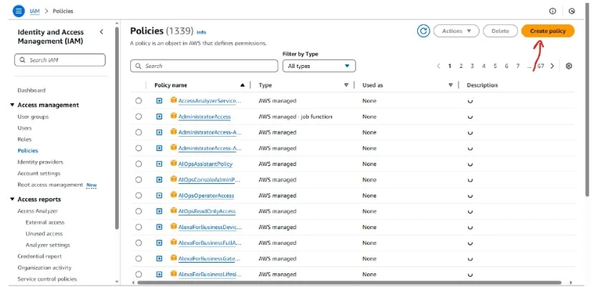
Task: Refresh the policies list
Action: pyautogui.click(x=423, y=31)
